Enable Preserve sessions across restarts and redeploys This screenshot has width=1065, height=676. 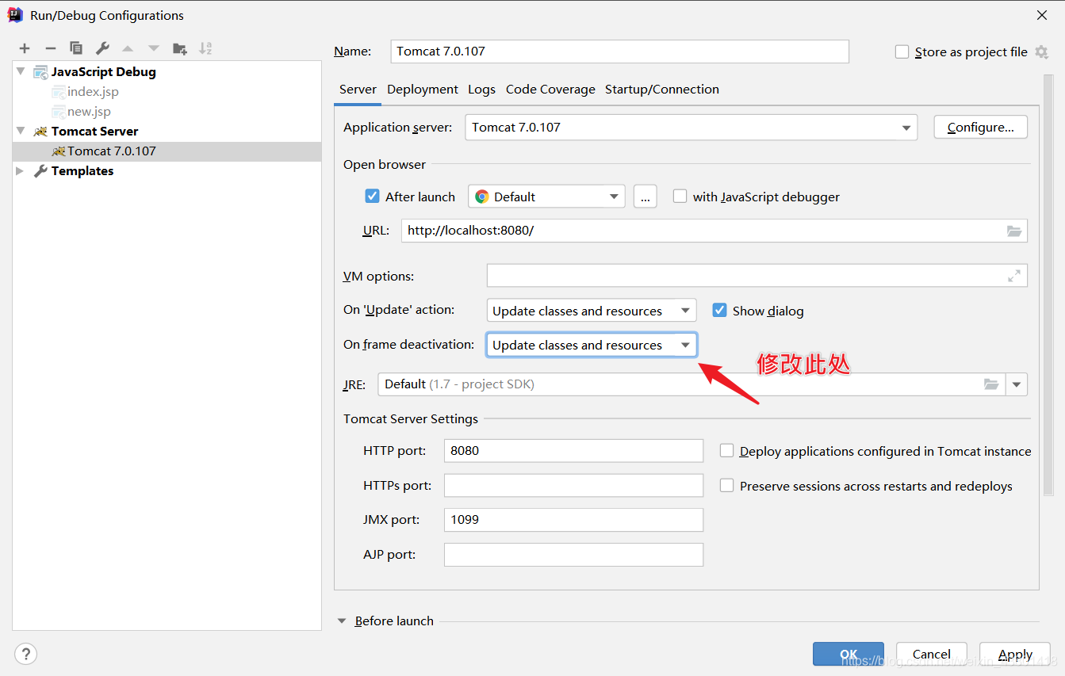tap(726, 486)
